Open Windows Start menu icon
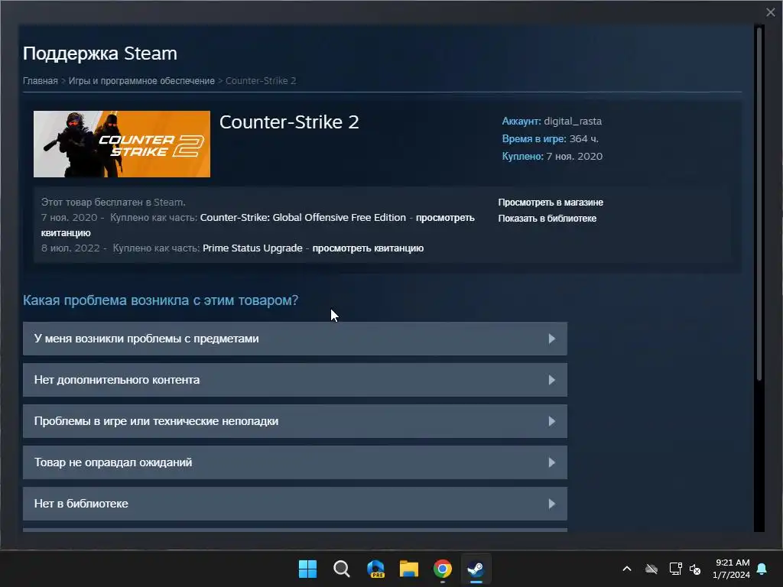 click(x=307, y=569)
